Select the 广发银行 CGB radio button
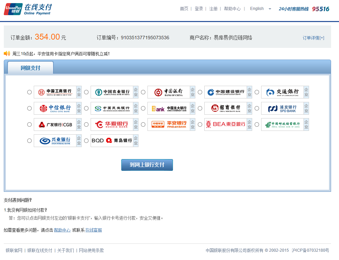Screen dimensions: 339x260 pyautogui.click(x=29, y=124)
